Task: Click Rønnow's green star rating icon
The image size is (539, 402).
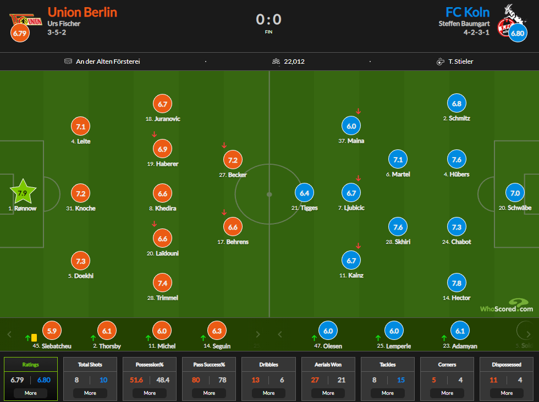Action: point(23,192)
